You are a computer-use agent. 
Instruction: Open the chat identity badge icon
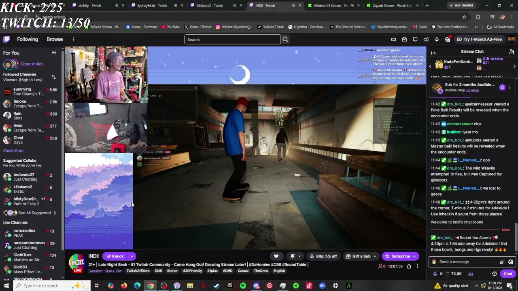(x=434, y=262)
